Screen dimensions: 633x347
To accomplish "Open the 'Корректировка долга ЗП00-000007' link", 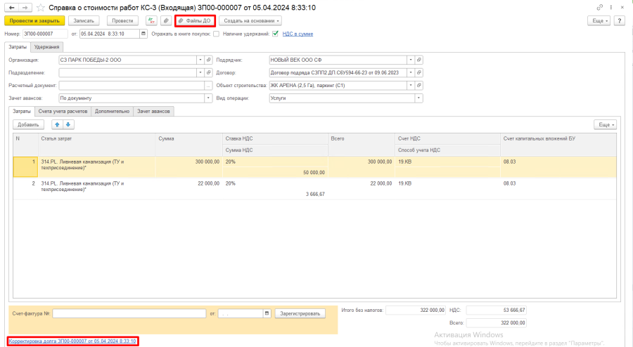I will click(x=72, y=341).
